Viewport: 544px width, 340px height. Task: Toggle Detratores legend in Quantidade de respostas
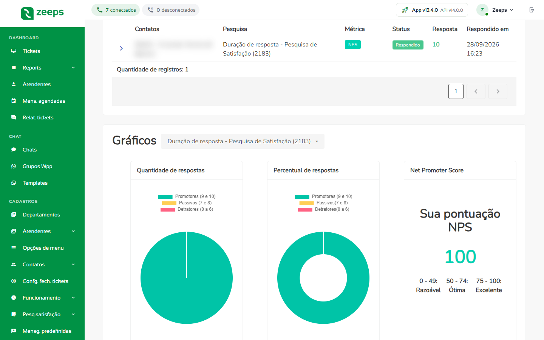[187, 209]
